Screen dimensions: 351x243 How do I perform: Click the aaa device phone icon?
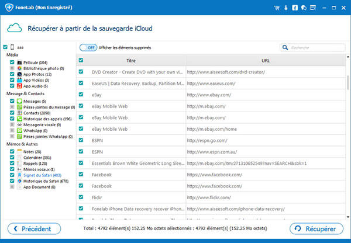pos(12,47)
